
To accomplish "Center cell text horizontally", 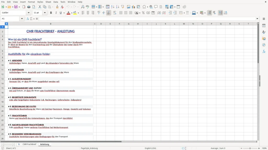I will pyautogui.click(x=88, y=13).
